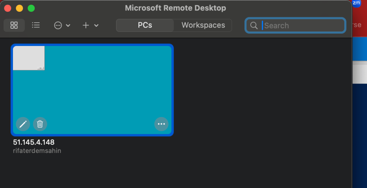Image resolution: width=367 pixels, height=188 pixels.
Task: Click the plus icon to add PC
Action: click(86, 25)
